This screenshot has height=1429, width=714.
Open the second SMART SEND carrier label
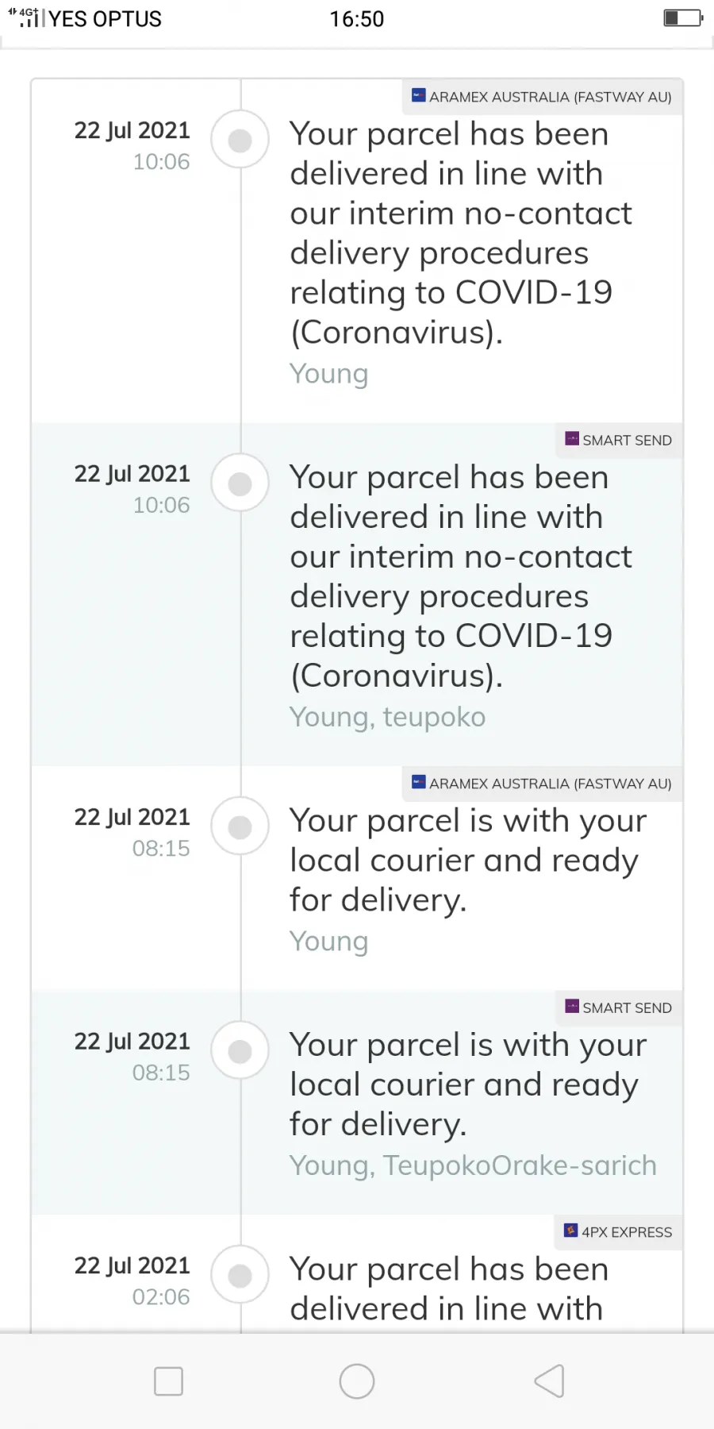tap(619, 1008)
